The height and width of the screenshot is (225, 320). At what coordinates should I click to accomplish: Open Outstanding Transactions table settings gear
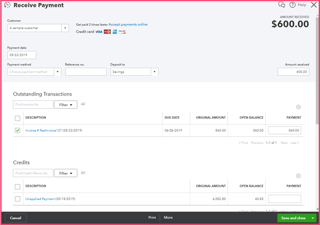click(x=298, y=107)
